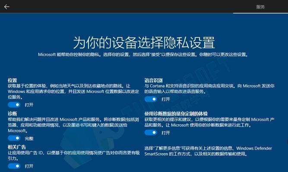Go back with the arrow icon

coord(7,7)
